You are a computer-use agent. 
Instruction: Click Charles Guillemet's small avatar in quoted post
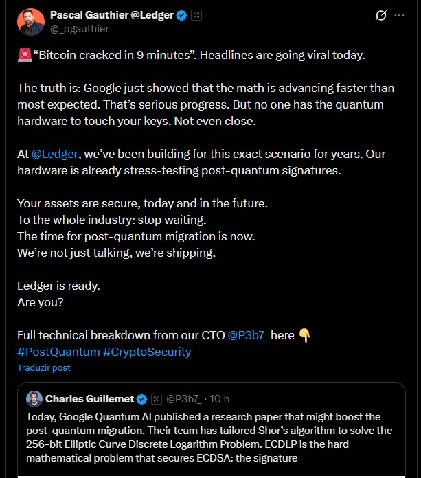tap(34, 399)
